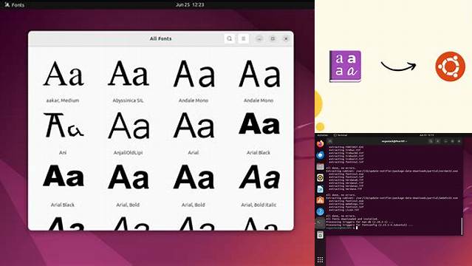Open LibreOffice Writer from the dock
The image size is (472, 266).
pyautogui.click(x=321, y=189)
